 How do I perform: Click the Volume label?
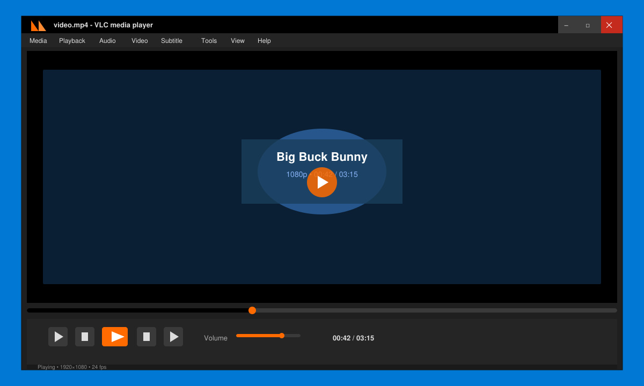(216, 338)
